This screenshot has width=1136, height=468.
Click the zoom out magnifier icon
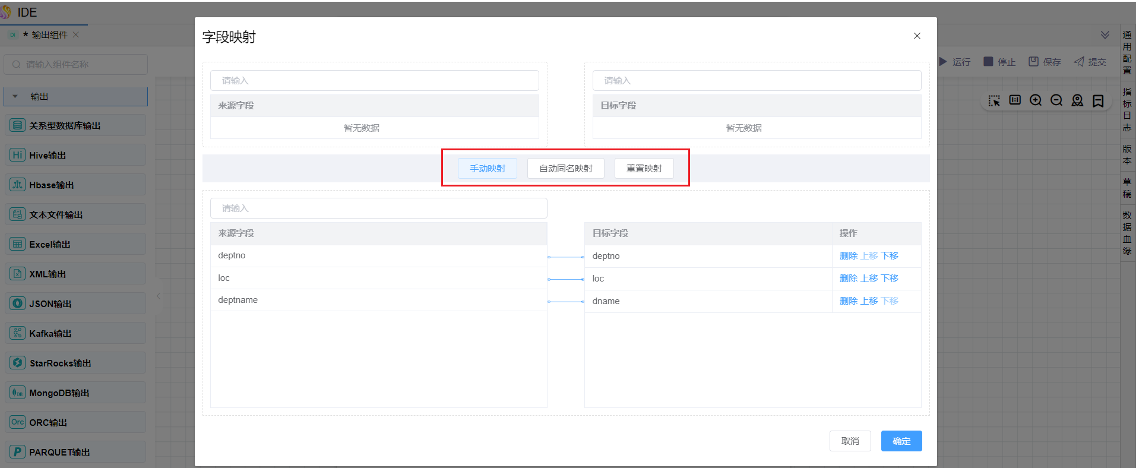point(1056,100)
